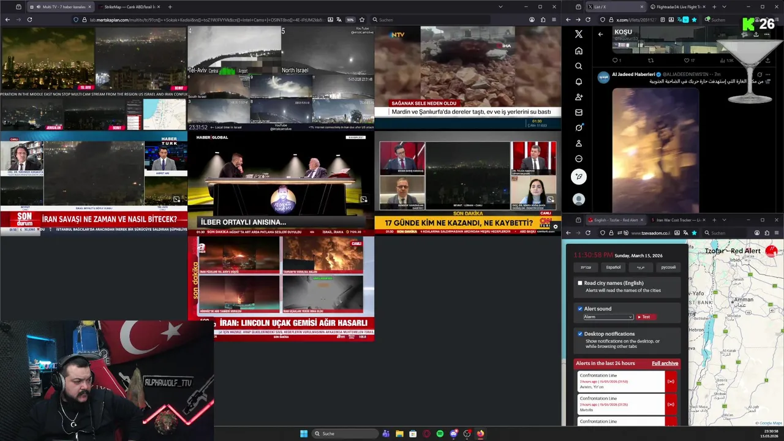Bookmark star in Multi TV address bar

pos(362,20)
